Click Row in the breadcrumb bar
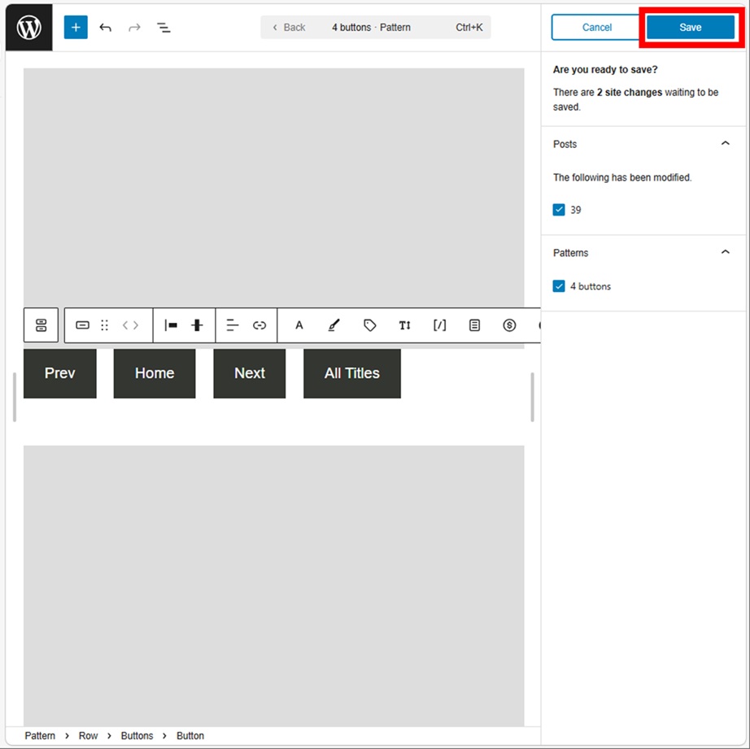750x749 pixels. (x=88, y=736)
